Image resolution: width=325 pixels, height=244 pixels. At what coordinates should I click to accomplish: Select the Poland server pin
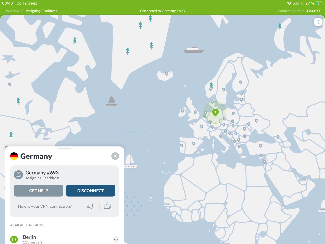[x=233, y=113]
